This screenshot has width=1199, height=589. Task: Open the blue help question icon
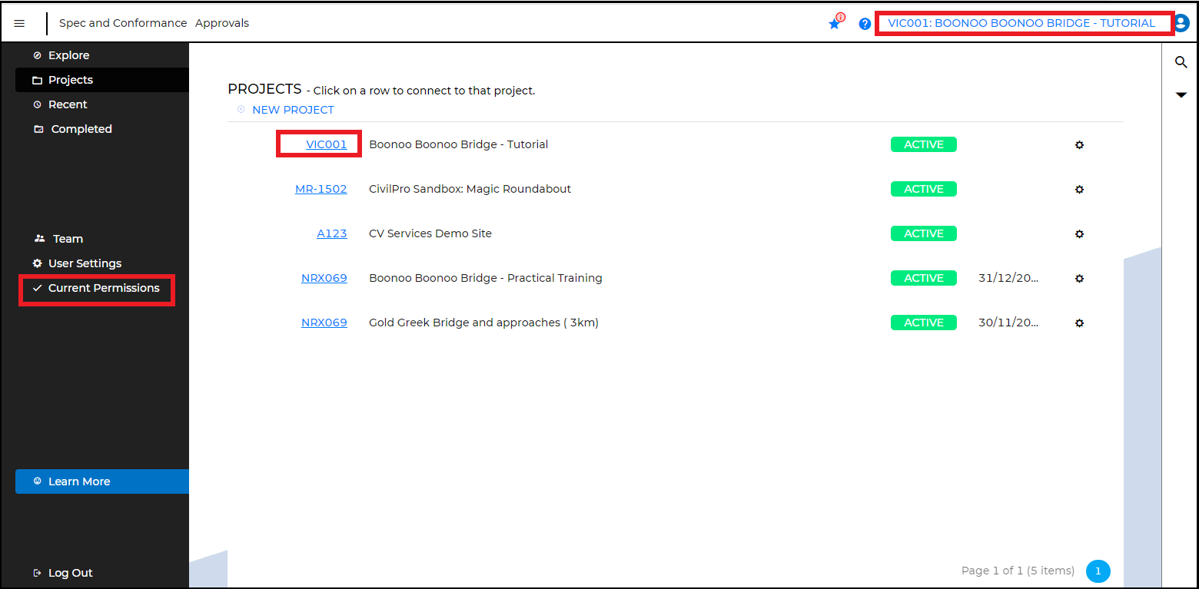(x=865, y=24)
